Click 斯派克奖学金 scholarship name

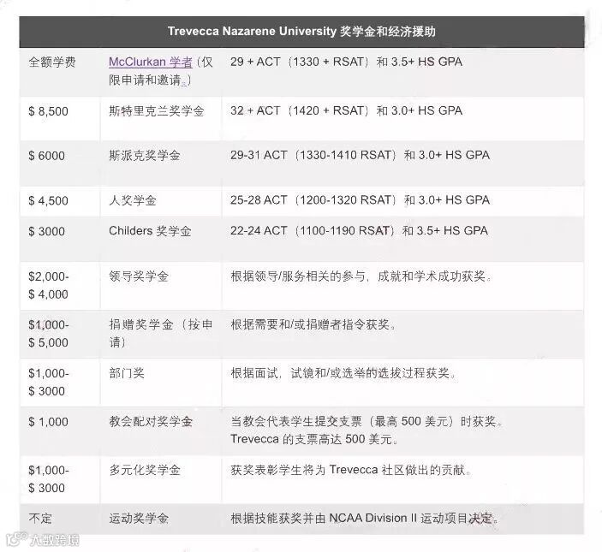(145, 156)
